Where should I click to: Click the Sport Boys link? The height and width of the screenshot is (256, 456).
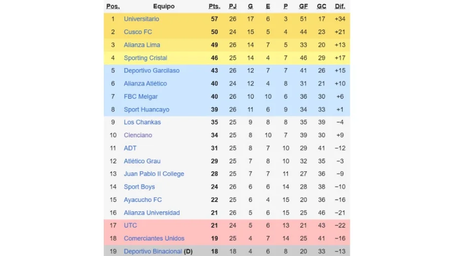[139, 187]
